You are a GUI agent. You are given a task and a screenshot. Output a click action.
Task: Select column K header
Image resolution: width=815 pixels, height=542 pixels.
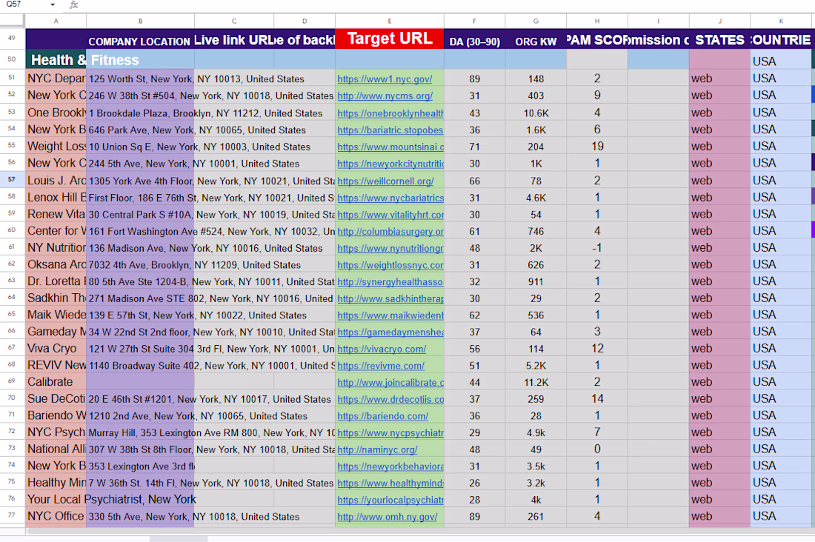(781, 21)
